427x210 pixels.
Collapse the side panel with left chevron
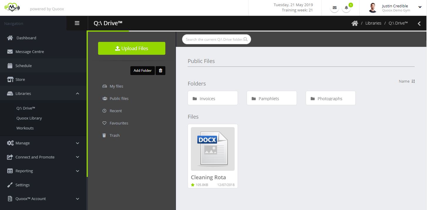(419, 23)
